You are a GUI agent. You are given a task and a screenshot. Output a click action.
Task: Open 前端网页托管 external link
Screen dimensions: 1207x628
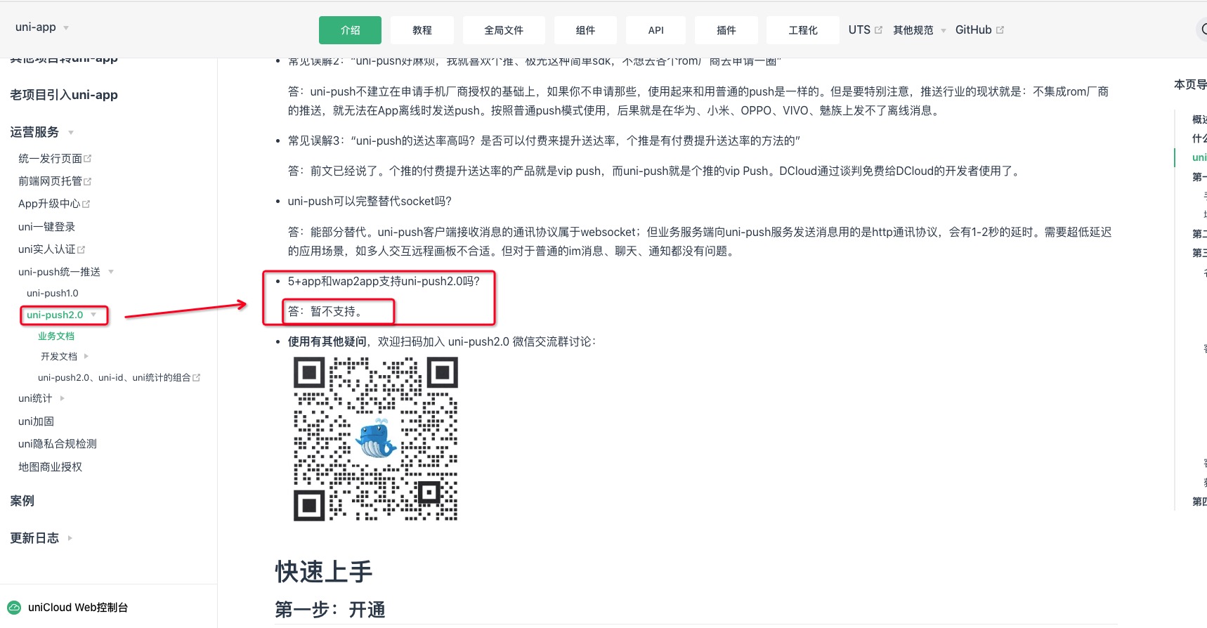coord(55,181)
